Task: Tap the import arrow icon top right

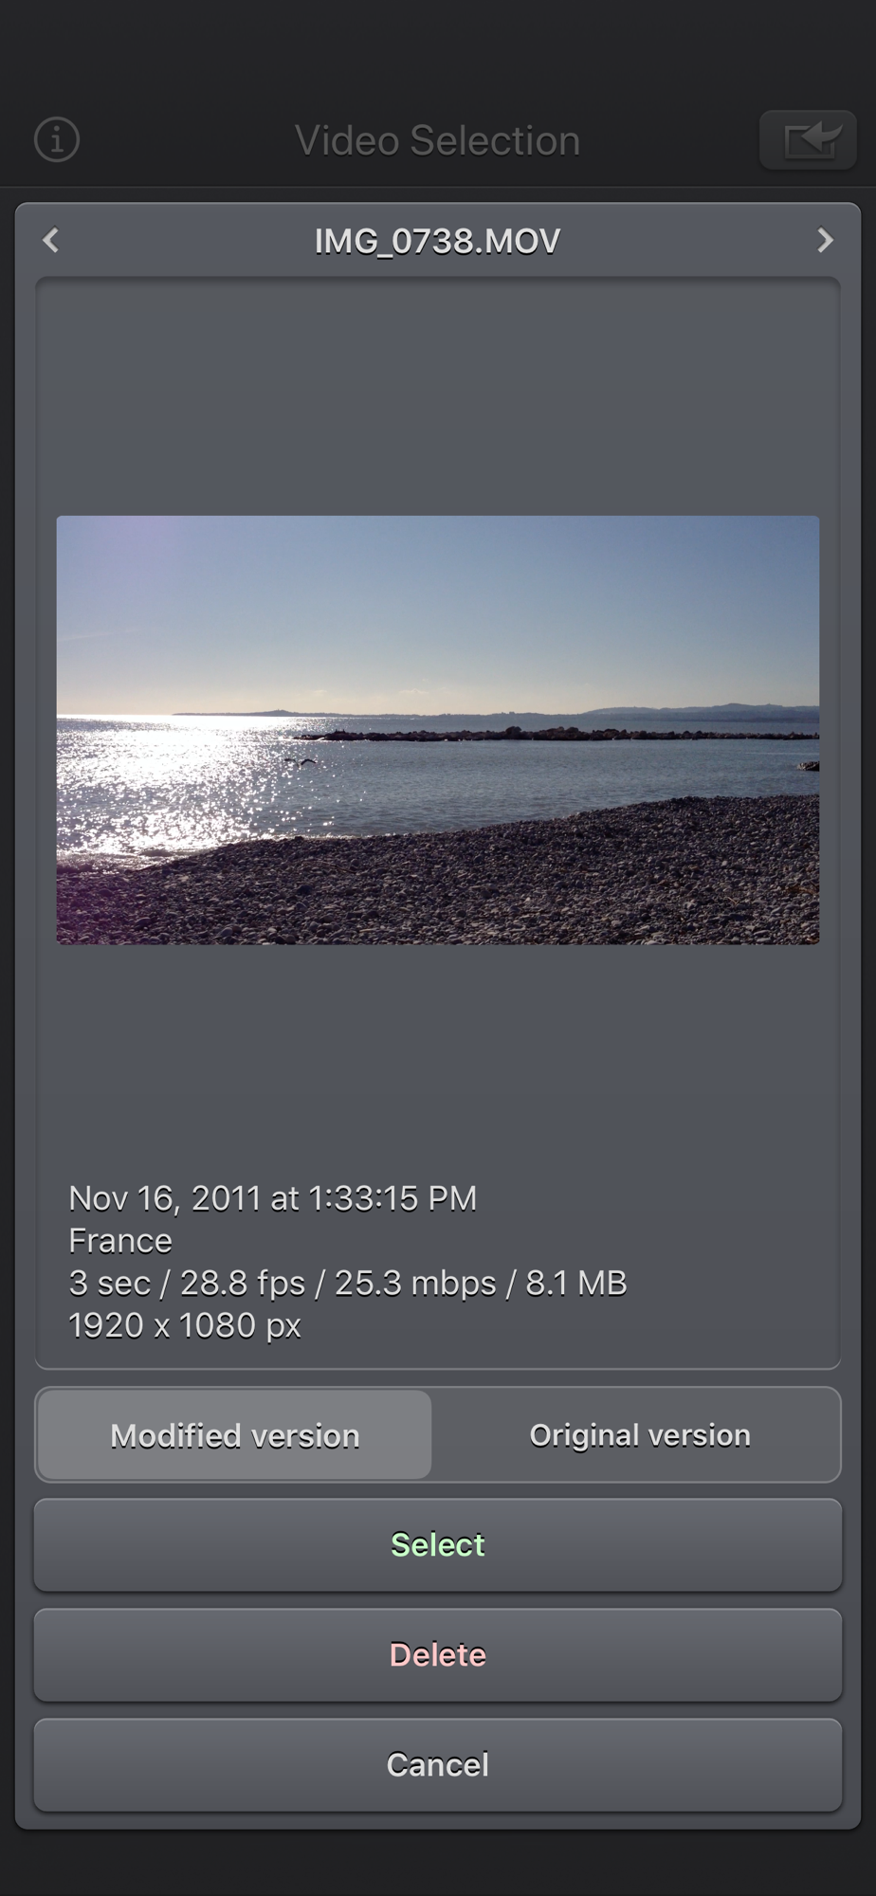Action: pos(809,140)
